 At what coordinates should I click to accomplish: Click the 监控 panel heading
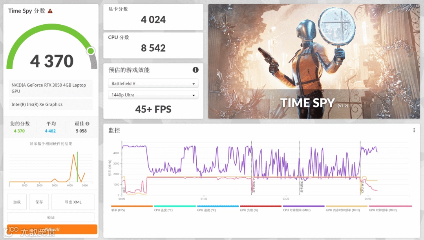point(114,131)
